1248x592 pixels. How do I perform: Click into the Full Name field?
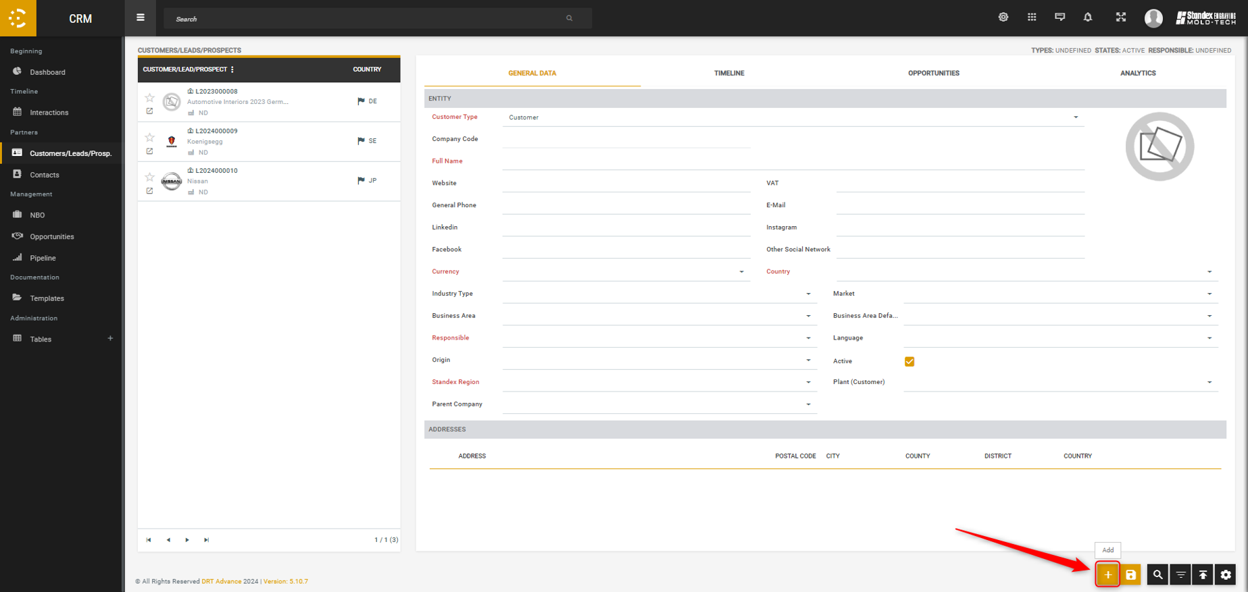793,161
